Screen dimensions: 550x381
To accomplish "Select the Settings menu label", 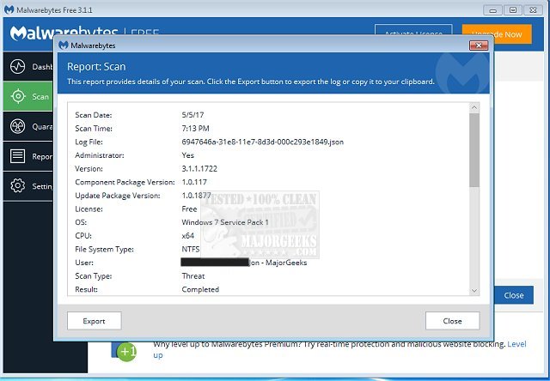I will click(42, 186).
